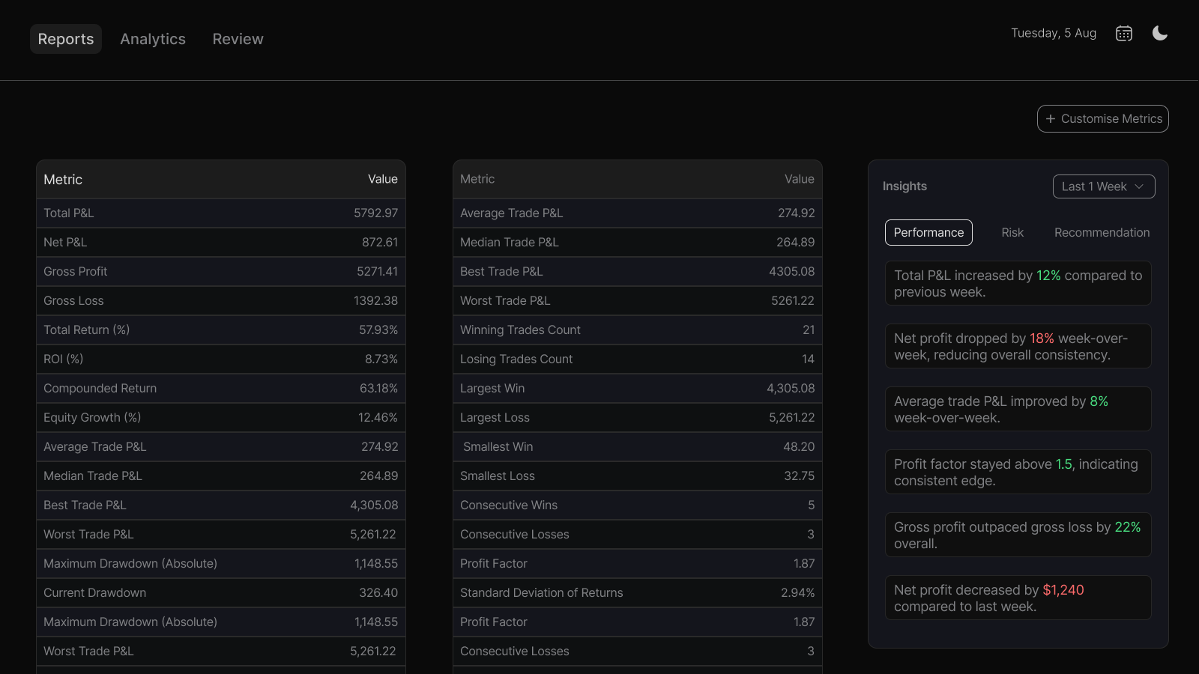Click the plus icon in Customise Metrics

[x=1051, y=119]
